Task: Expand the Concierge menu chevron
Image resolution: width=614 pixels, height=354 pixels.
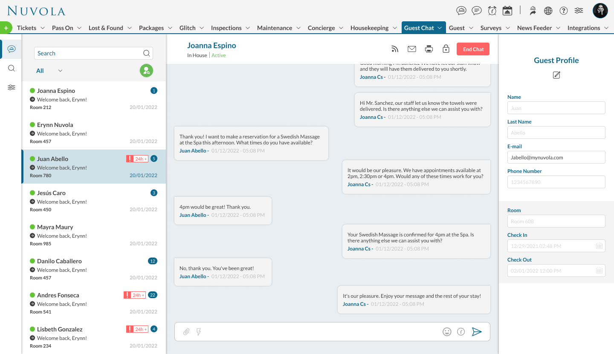Action: 342,28
